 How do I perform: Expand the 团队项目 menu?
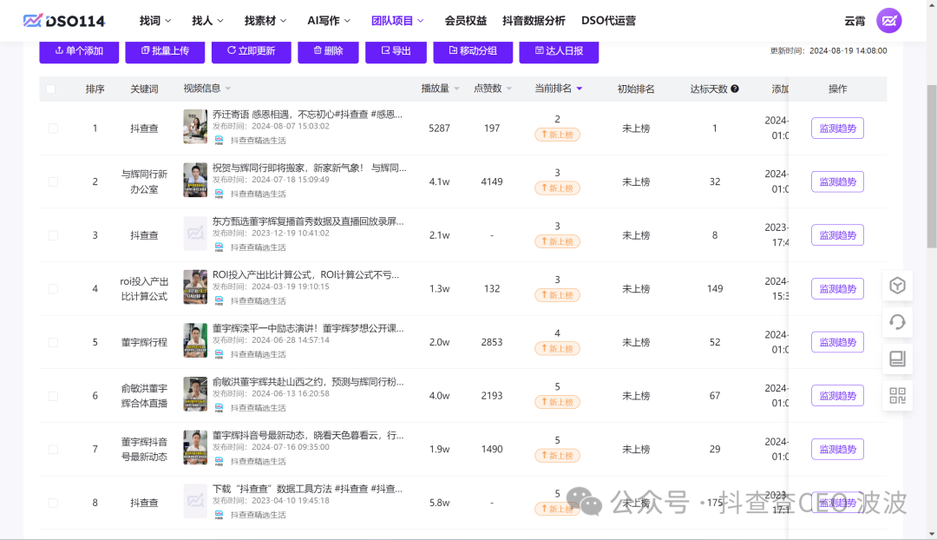(397, 21)
